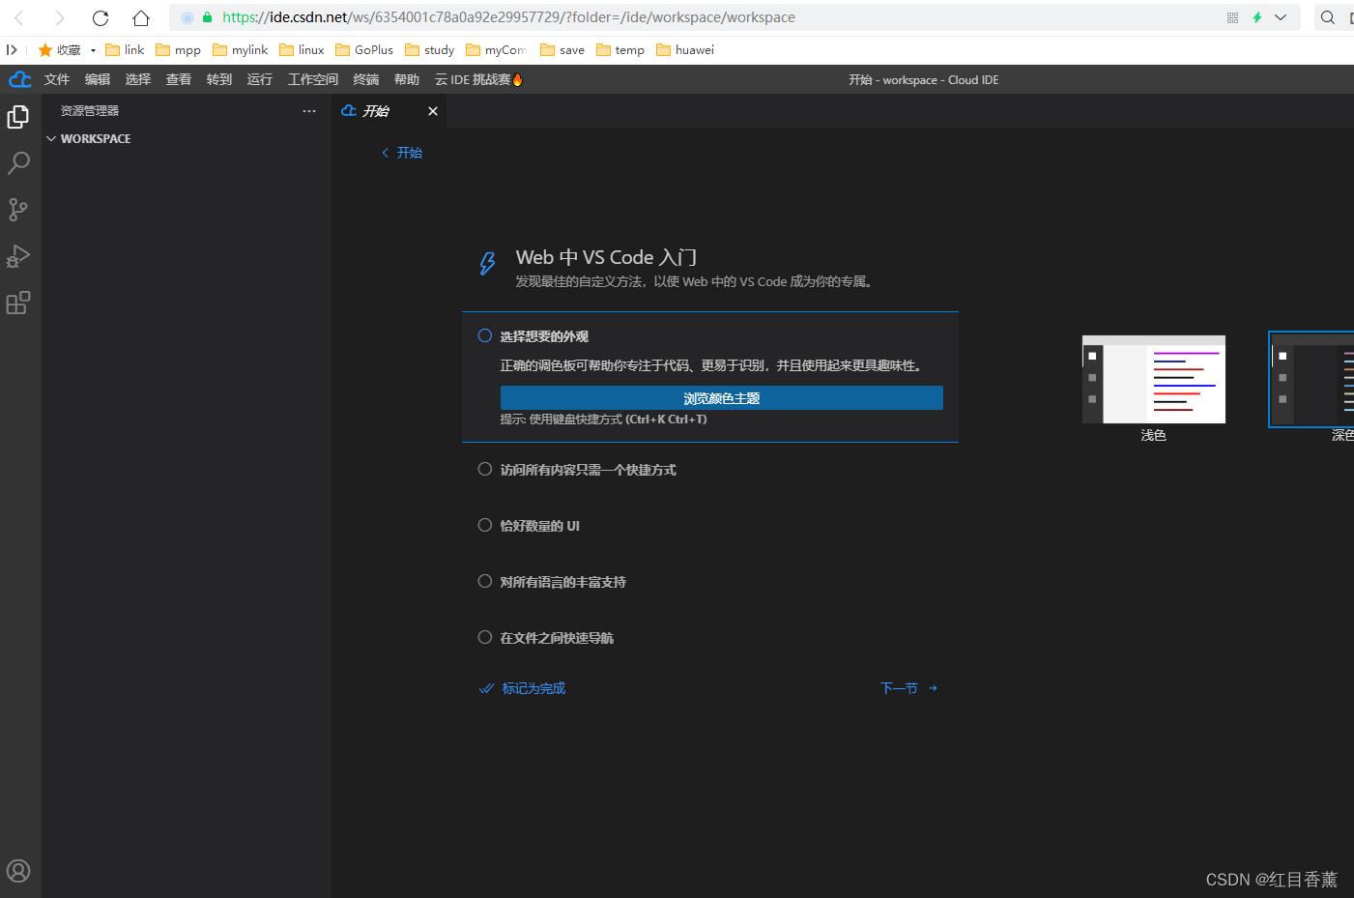Open the Run and Debug view
1354x898 pixels.
pos(18,256)
